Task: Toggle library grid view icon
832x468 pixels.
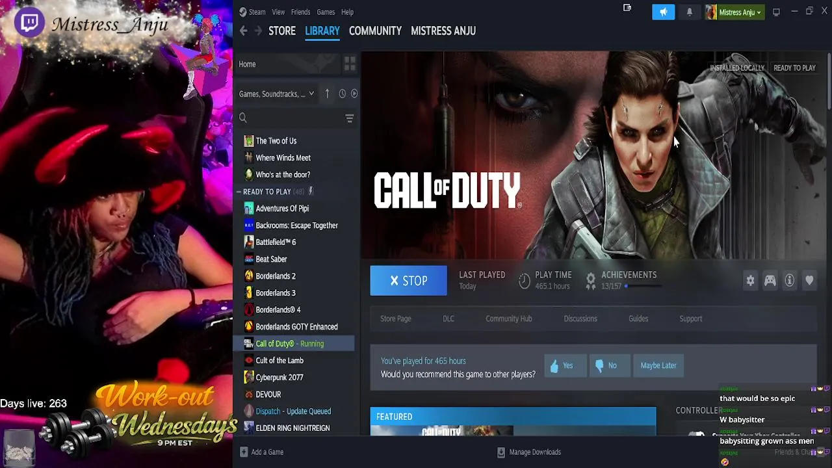Action: point(350,64)
